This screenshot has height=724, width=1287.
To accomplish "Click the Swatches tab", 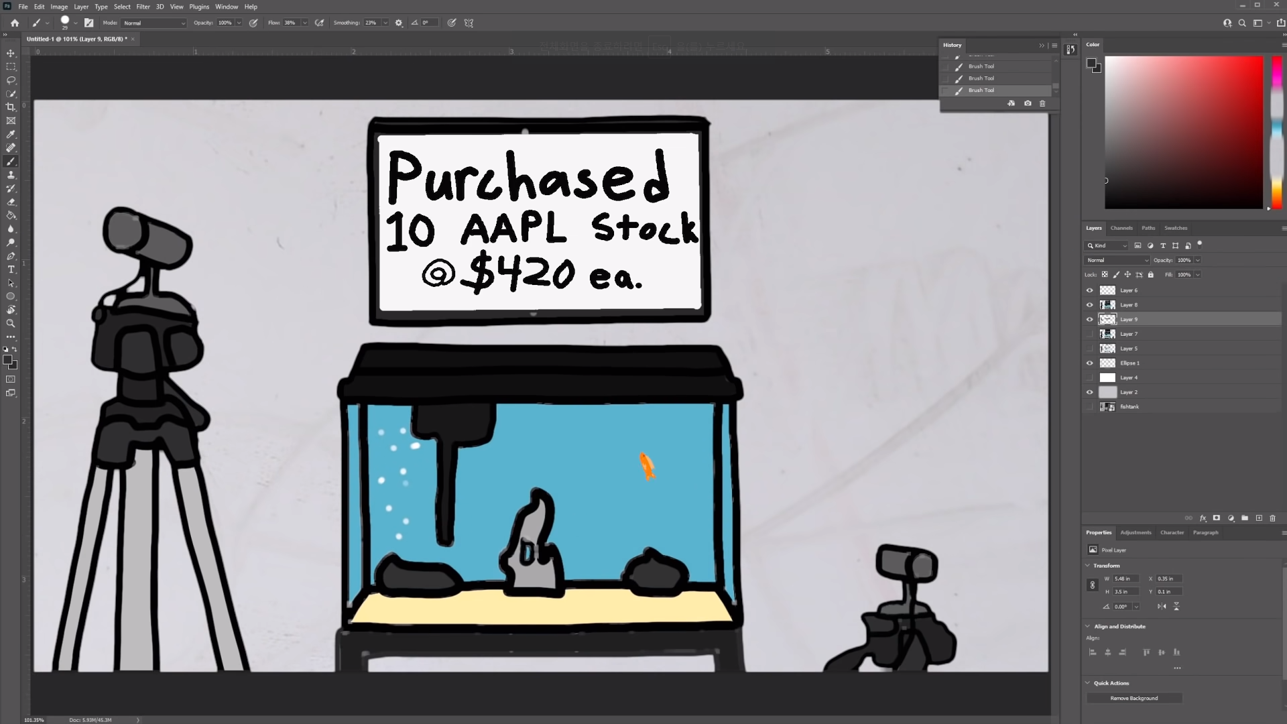I will click(x=1176, y=228).
